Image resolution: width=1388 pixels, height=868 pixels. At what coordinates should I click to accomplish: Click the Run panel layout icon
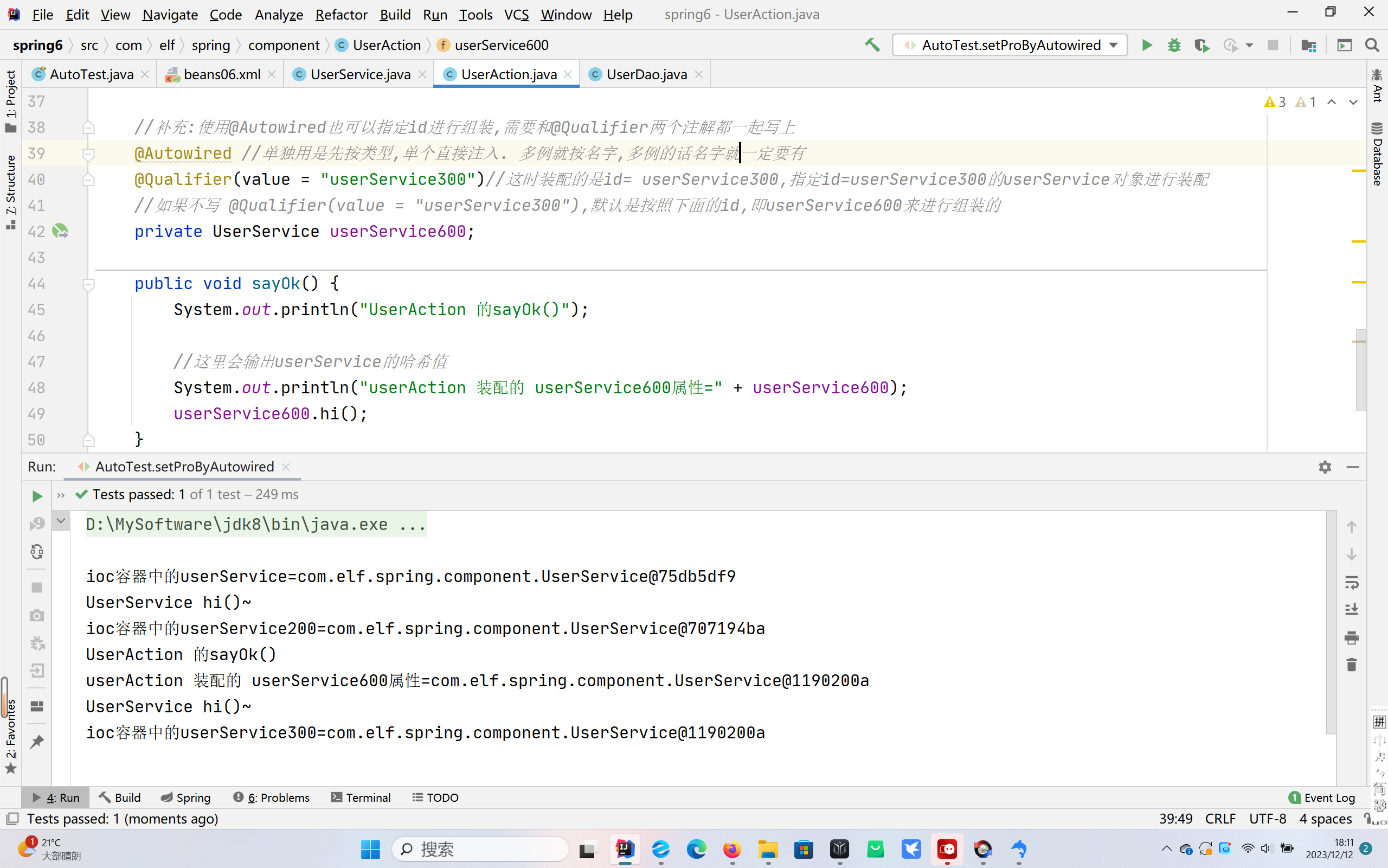click(37, 706)
